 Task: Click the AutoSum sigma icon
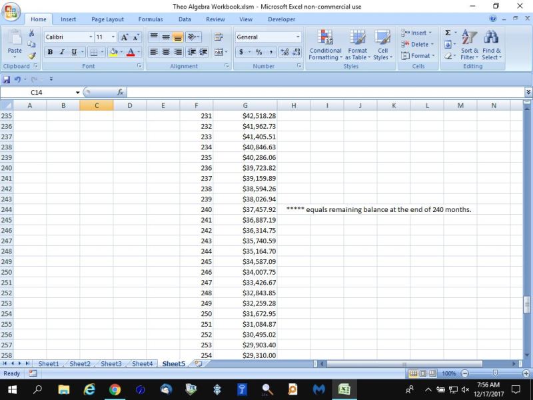point(448,33)
